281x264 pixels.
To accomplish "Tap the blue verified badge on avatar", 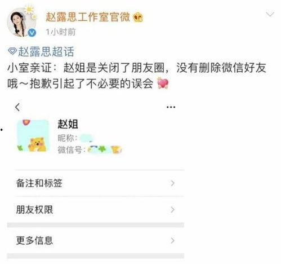I will tap(32, 33).
